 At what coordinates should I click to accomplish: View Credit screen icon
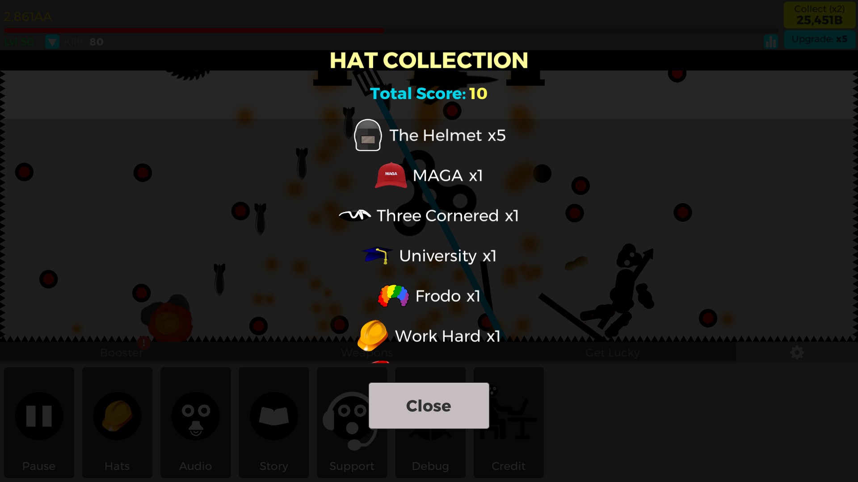pyautogui.click(x=508, y=416)
